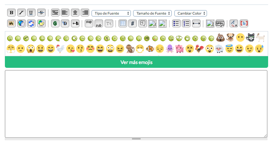Insert the smiling face with halo emoji
The image size is (276, 145).
point(229,49)
